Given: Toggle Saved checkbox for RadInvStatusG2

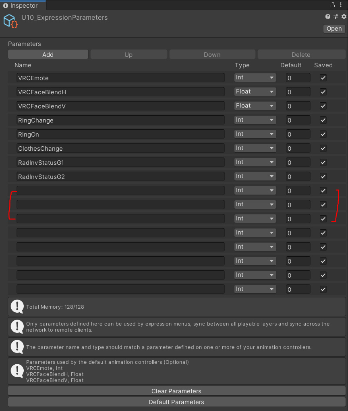Looking at the screenshot, I should 323,176.
